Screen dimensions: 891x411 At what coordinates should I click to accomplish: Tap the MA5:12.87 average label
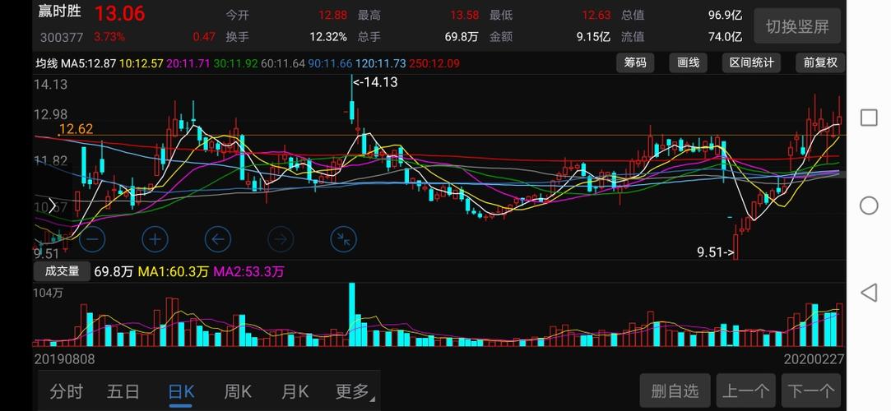click(x=88, y=63)
